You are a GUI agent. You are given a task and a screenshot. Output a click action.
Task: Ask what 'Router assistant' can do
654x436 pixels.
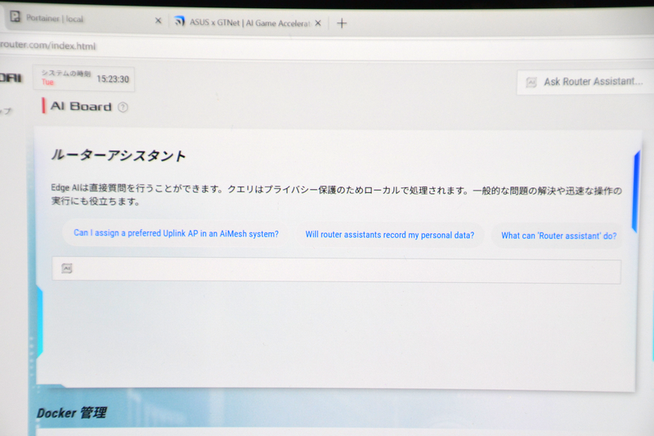pyautogui.click(x=558, y=236)
